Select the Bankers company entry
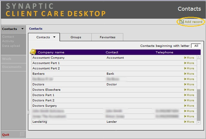The height and width of the screenshot is (139, 206). [x=38, y=74]
